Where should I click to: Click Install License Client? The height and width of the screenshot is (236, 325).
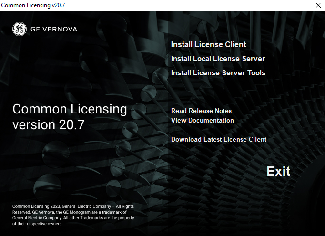(208, 45)
